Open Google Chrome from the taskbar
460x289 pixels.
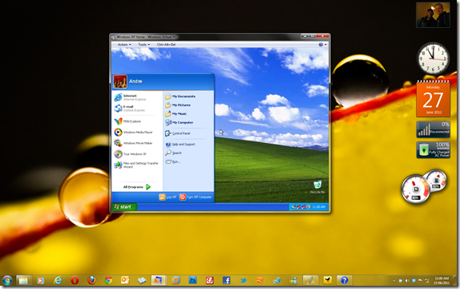click(108, 281)
